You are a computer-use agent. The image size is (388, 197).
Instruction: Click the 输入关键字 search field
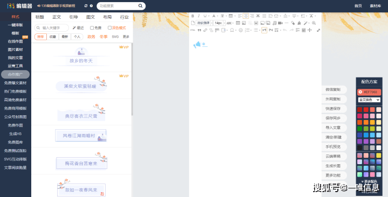52,28
